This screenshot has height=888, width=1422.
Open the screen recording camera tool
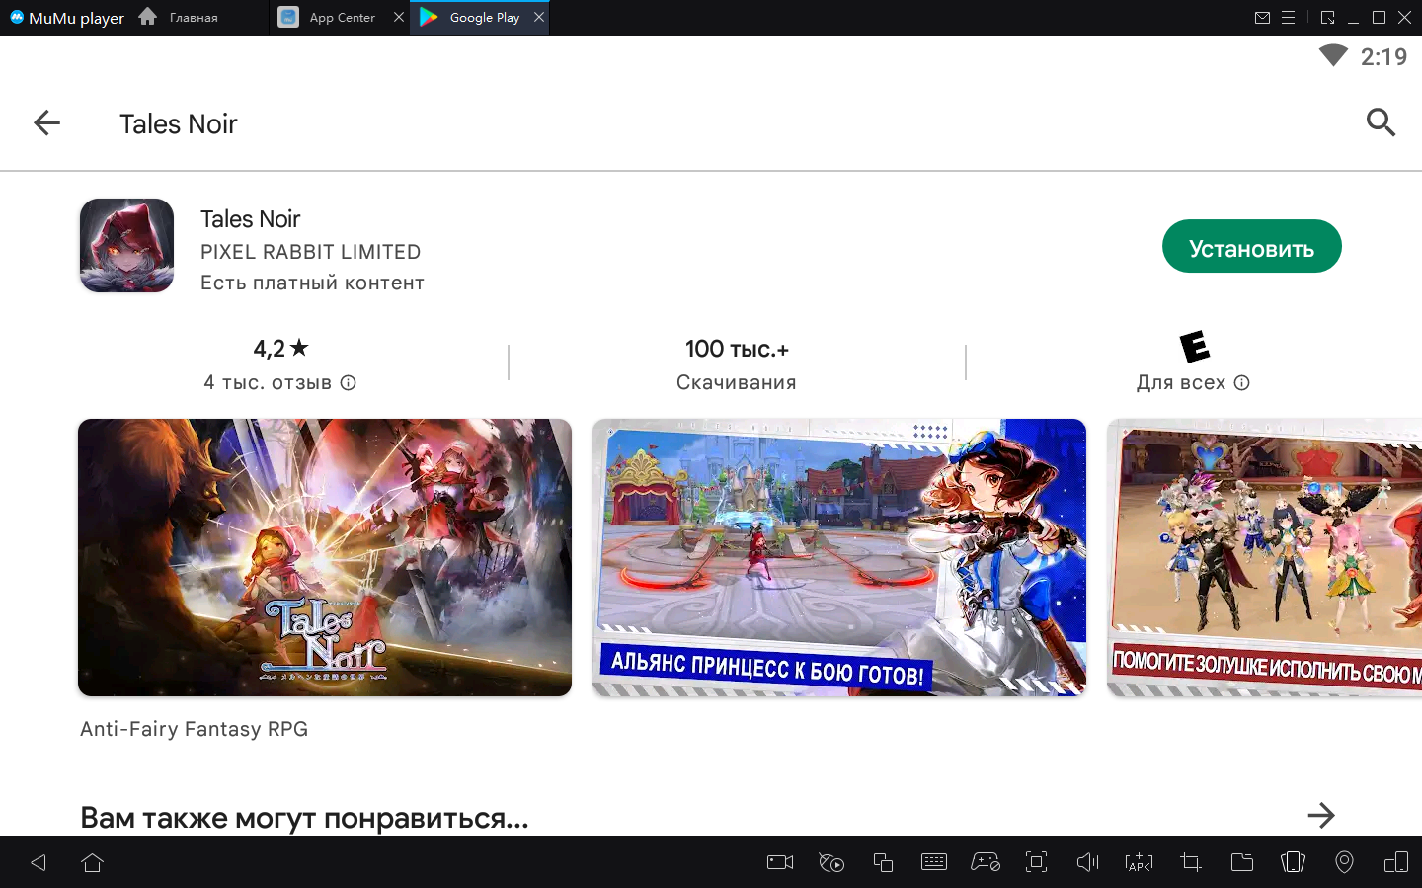coord(780,862)
